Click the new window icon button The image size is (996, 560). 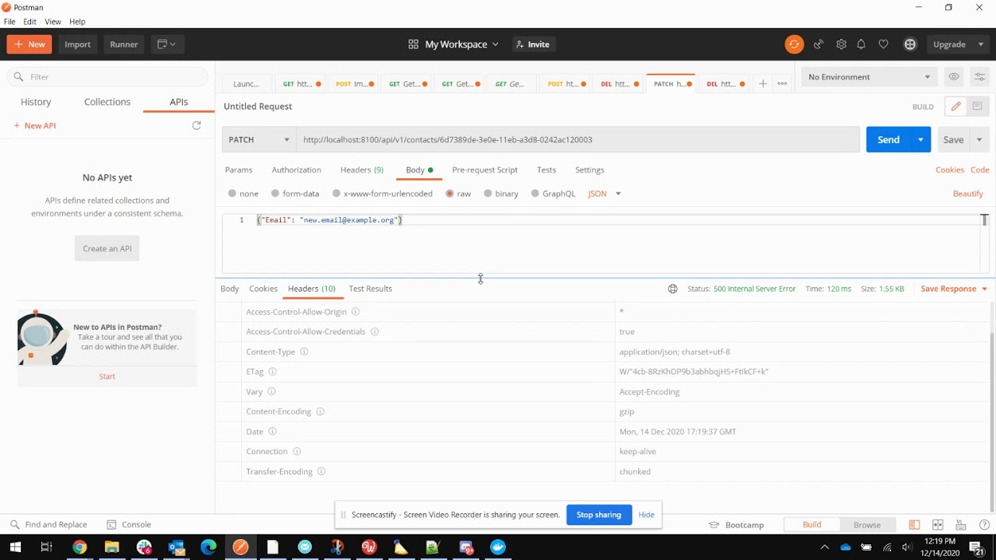point(167,44)
